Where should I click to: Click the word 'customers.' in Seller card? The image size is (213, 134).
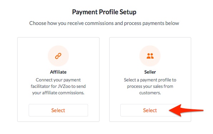150,93
